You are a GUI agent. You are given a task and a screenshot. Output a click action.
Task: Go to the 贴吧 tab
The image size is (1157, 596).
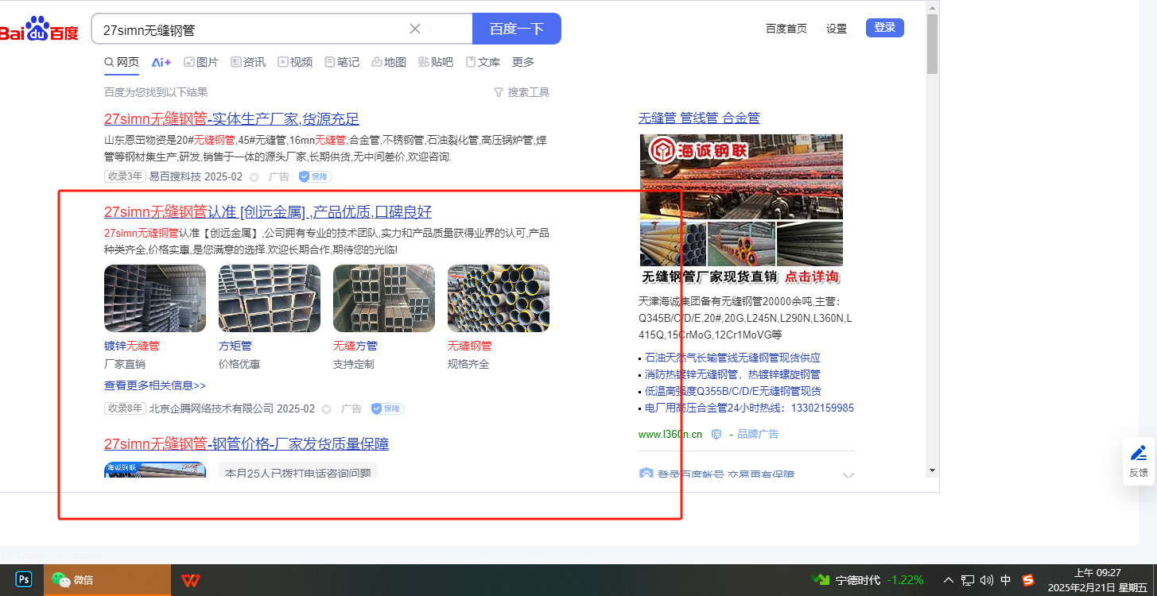click(436, 62)
